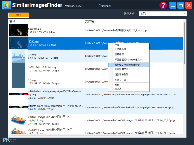Choose 全選 from the context menu
The image size is (194, 145).
129,45
